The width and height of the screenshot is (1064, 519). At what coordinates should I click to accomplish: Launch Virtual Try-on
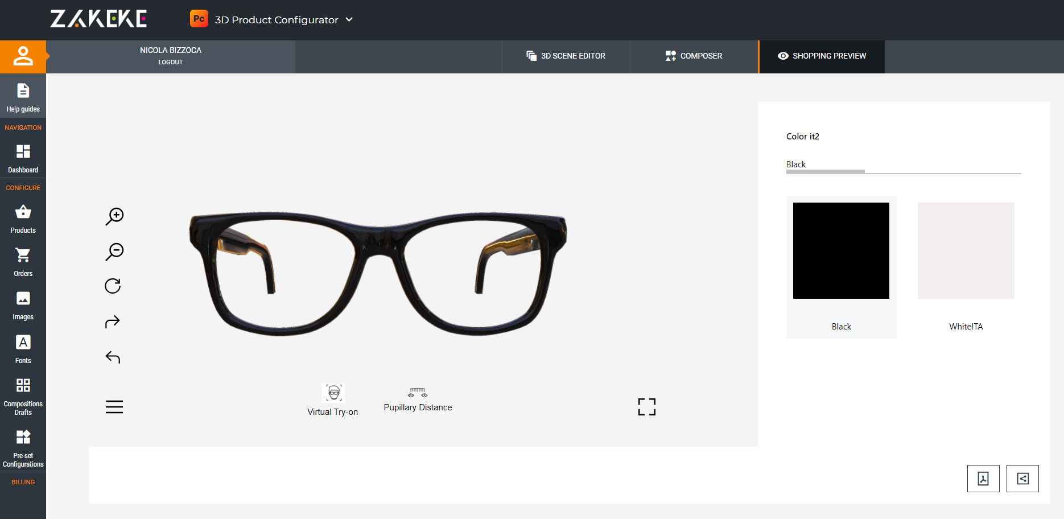[333, 400]
